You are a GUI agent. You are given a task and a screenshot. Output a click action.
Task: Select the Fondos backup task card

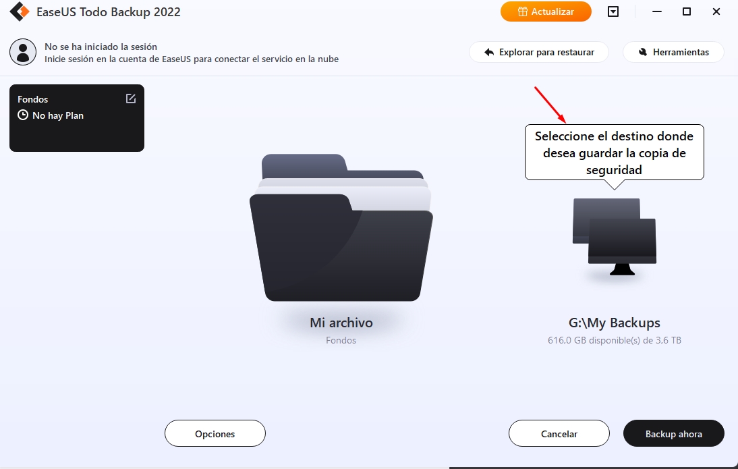coord(77,118)
